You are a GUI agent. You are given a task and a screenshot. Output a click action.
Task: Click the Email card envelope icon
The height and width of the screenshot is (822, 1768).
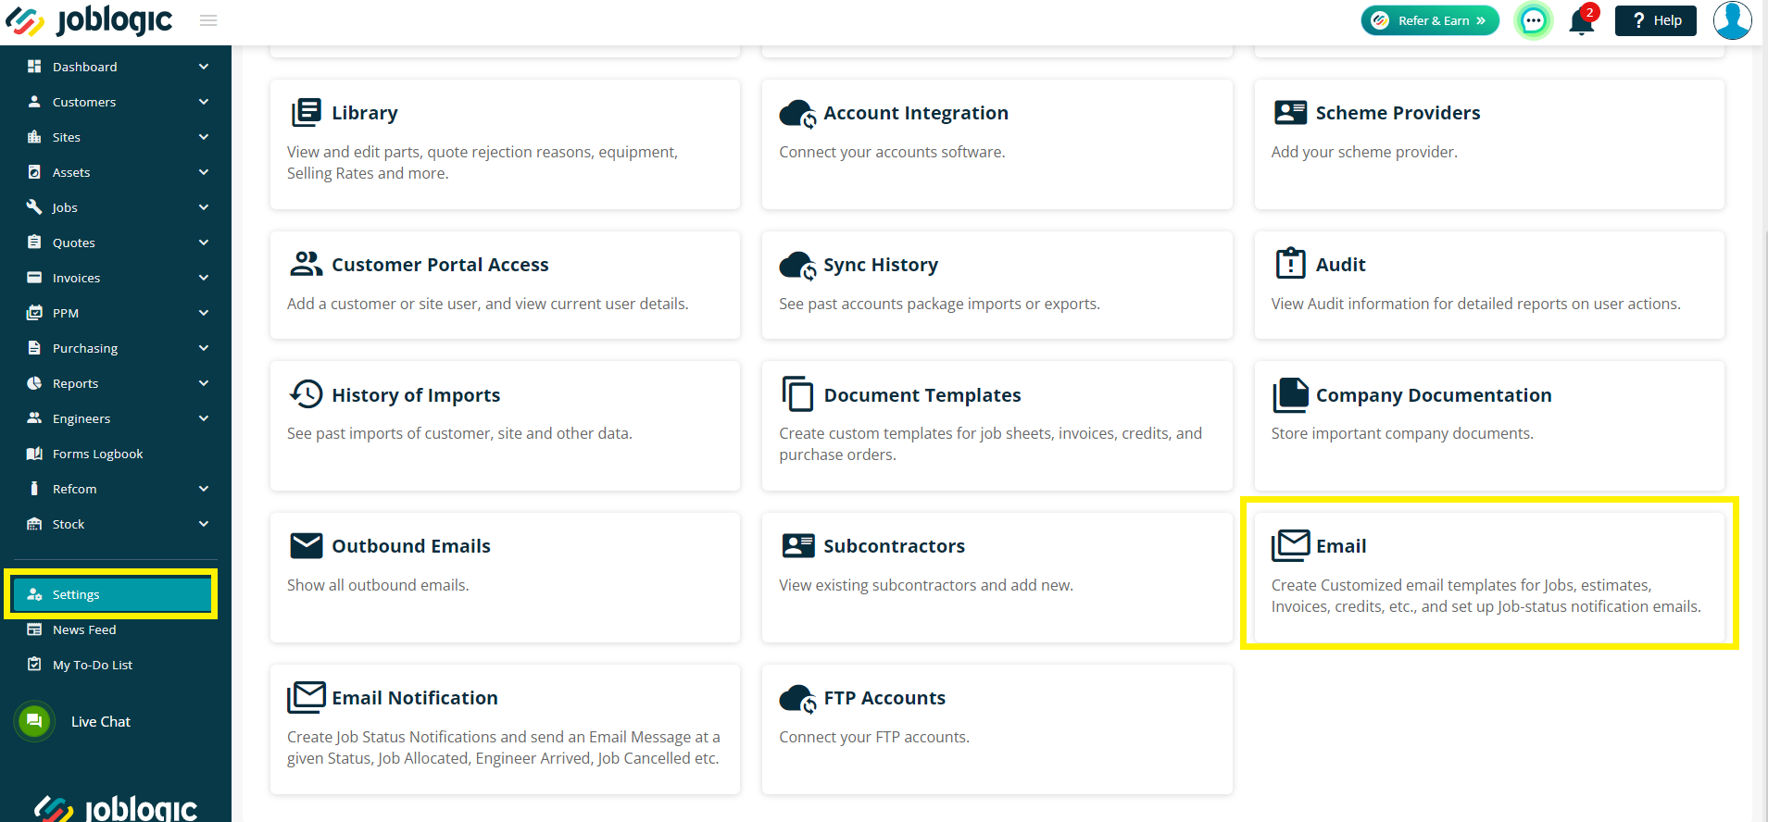(1290, 545)
